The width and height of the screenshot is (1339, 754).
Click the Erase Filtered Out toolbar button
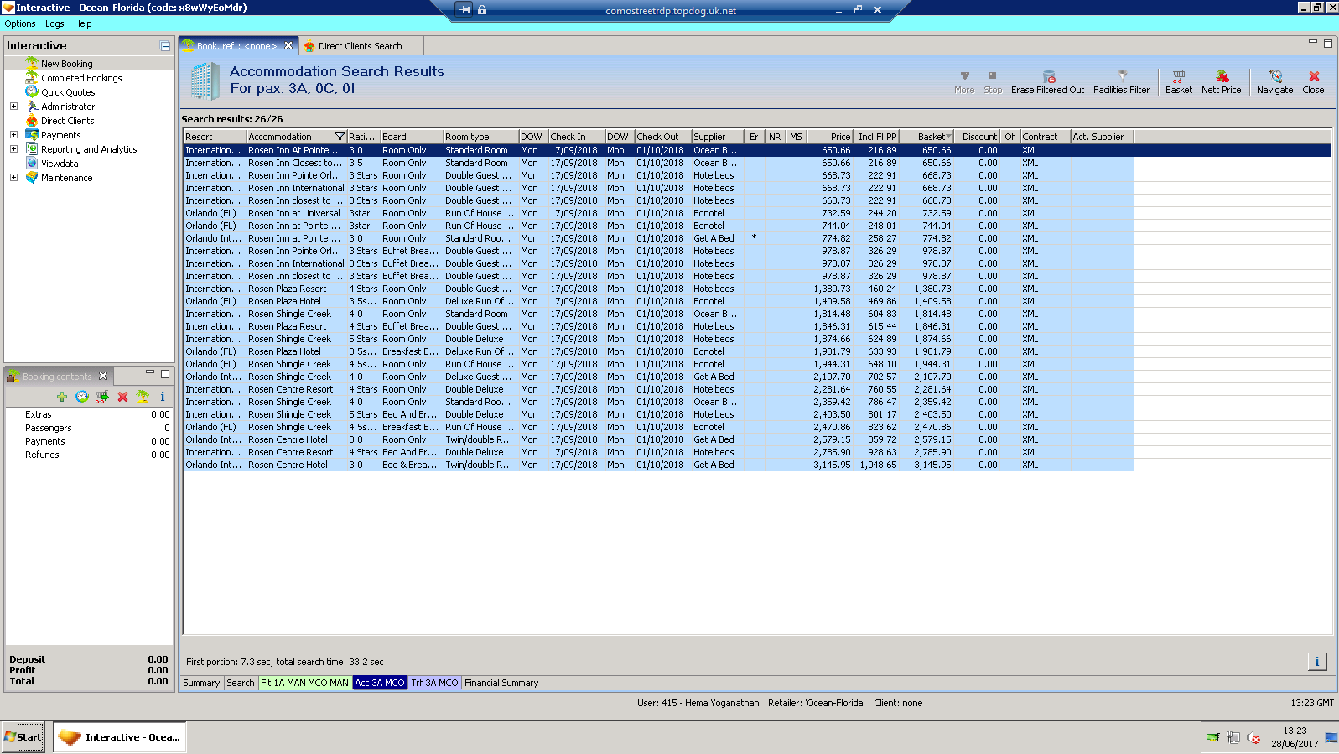pos(1047,82)
